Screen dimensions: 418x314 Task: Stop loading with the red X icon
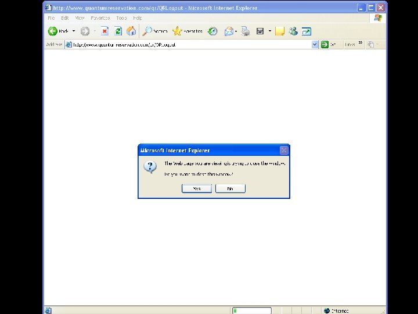click(105, 31)
